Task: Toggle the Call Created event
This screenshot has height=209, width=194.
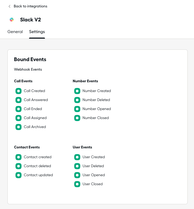Action: [x=19, y=91]
